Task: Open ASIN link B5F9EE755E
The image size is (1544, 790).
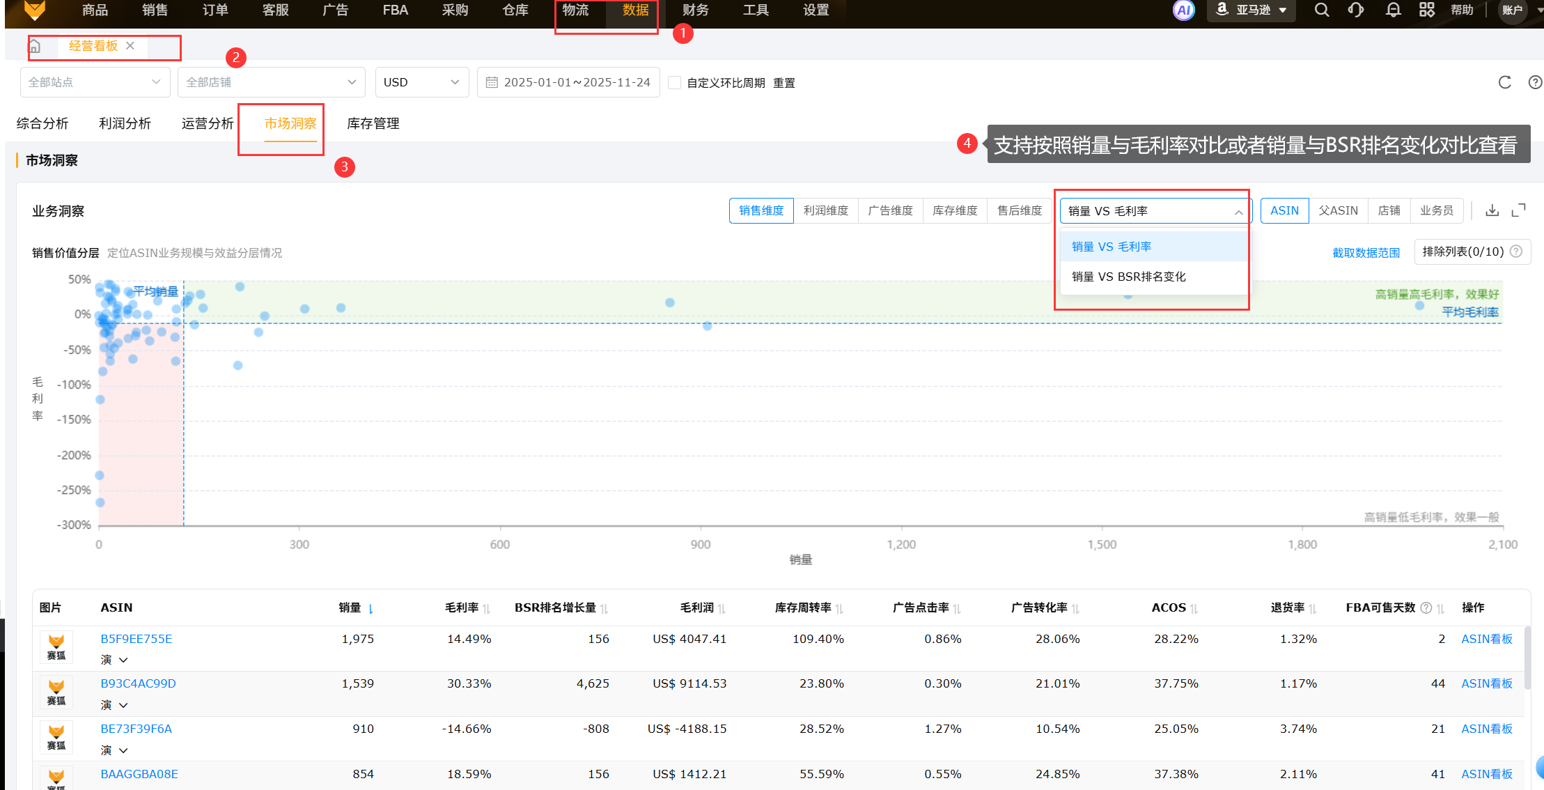Action: tap(136, 639)
